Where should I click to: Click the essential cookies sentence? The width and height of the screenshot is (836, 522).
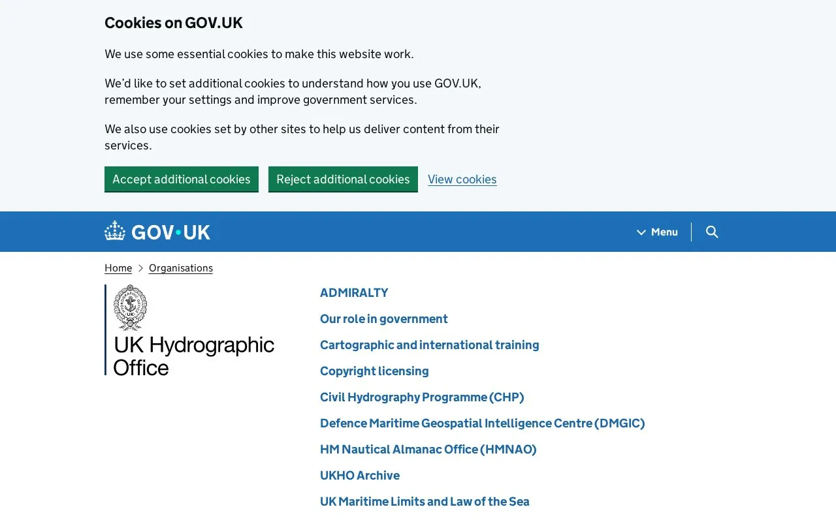coord(259,54)
